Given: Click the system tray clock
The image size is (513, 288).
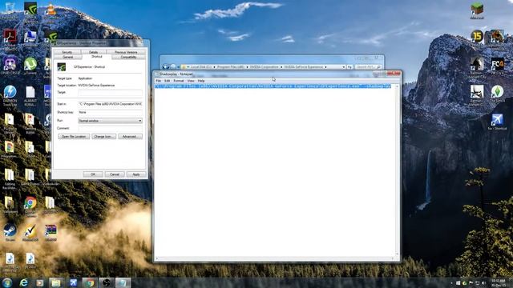Looking at the screenshot, I should click(x=498, y=282).
